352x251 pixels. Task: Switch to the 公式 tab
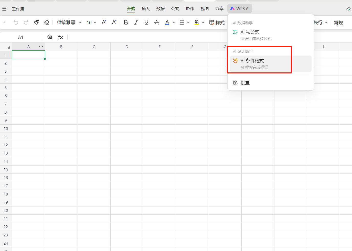pos(175,9)
